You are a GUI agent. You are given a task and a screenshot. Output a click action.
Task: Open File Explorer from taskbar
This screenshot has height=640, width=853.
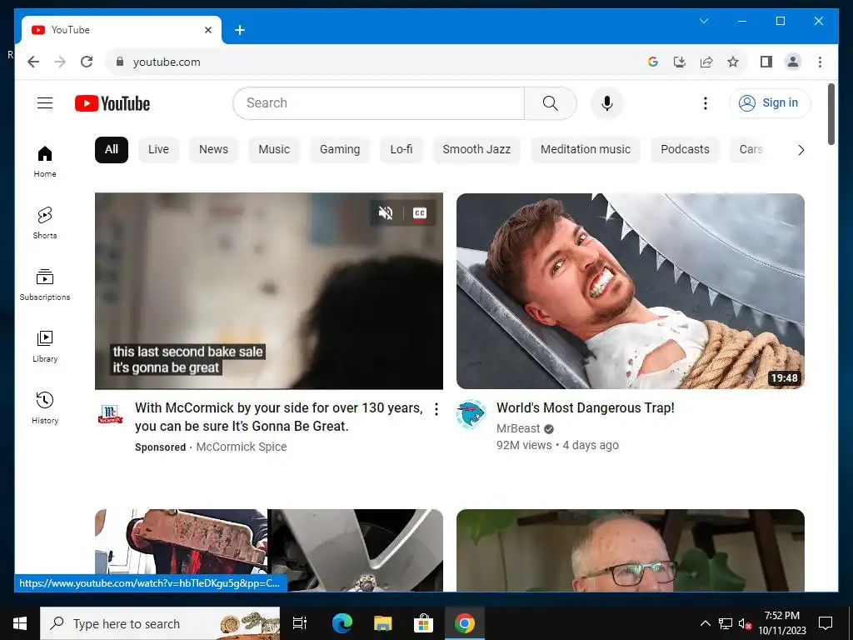(x=383, y=623)
